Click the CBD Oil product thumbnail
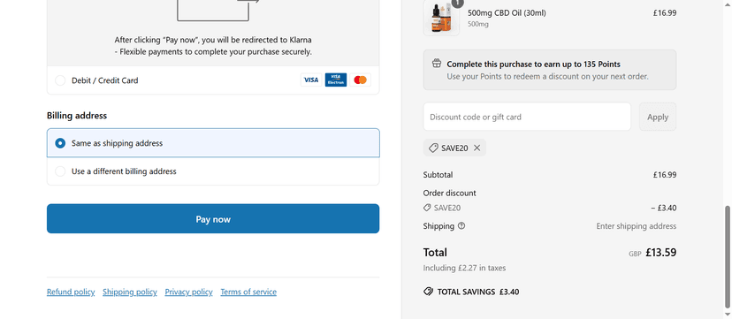The height and width of the screenshot is (319, 732). pyautogui.click(x=441, y=18)
